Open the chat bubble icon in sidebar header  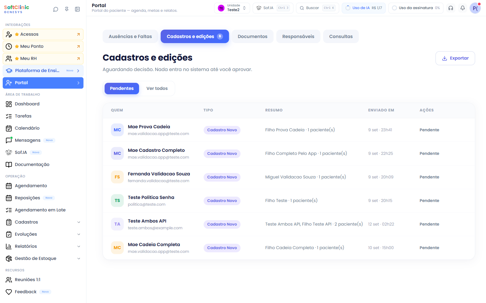[56, 9]
